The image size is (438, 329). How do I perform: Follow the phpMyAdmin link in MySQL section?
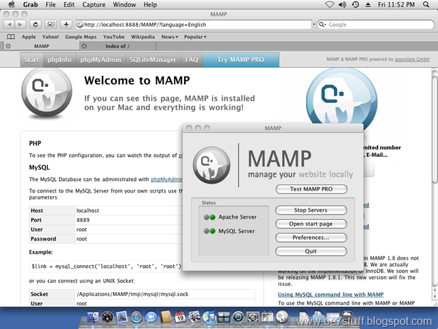[166, 180]
